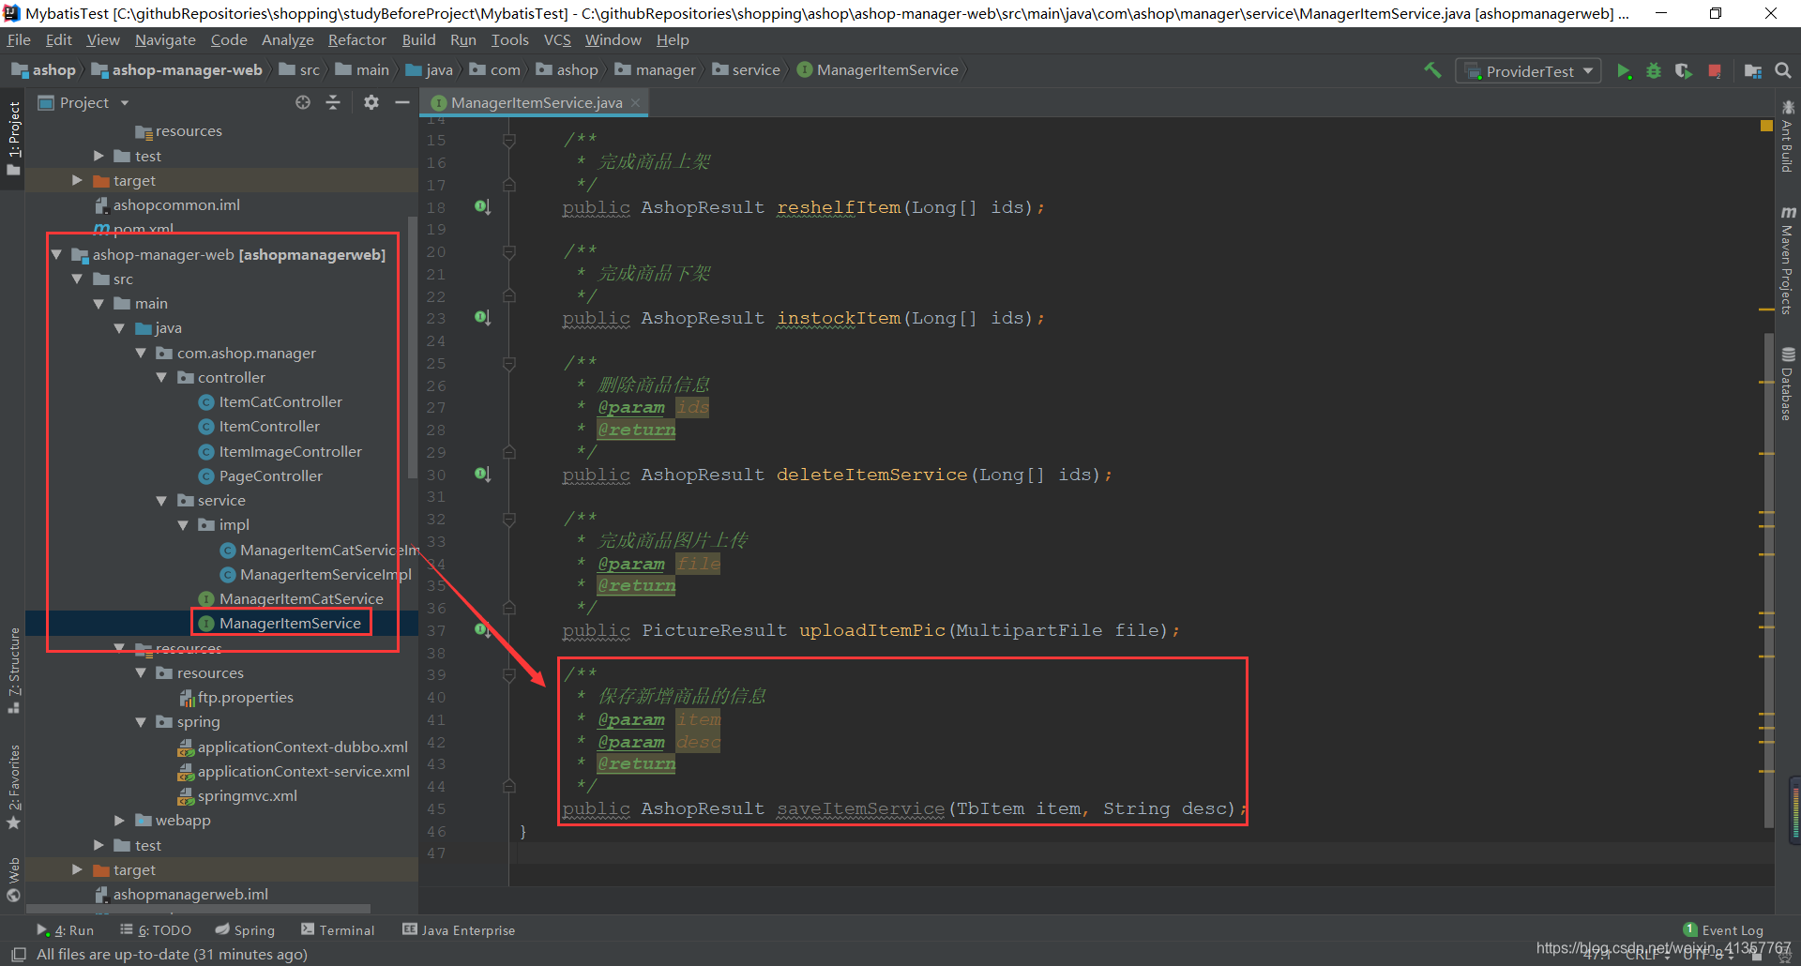The image size is (1801, 966).
Task: Click yellow inspection indicator atop editor scrollbar
Action: (x=1766, y=126)
